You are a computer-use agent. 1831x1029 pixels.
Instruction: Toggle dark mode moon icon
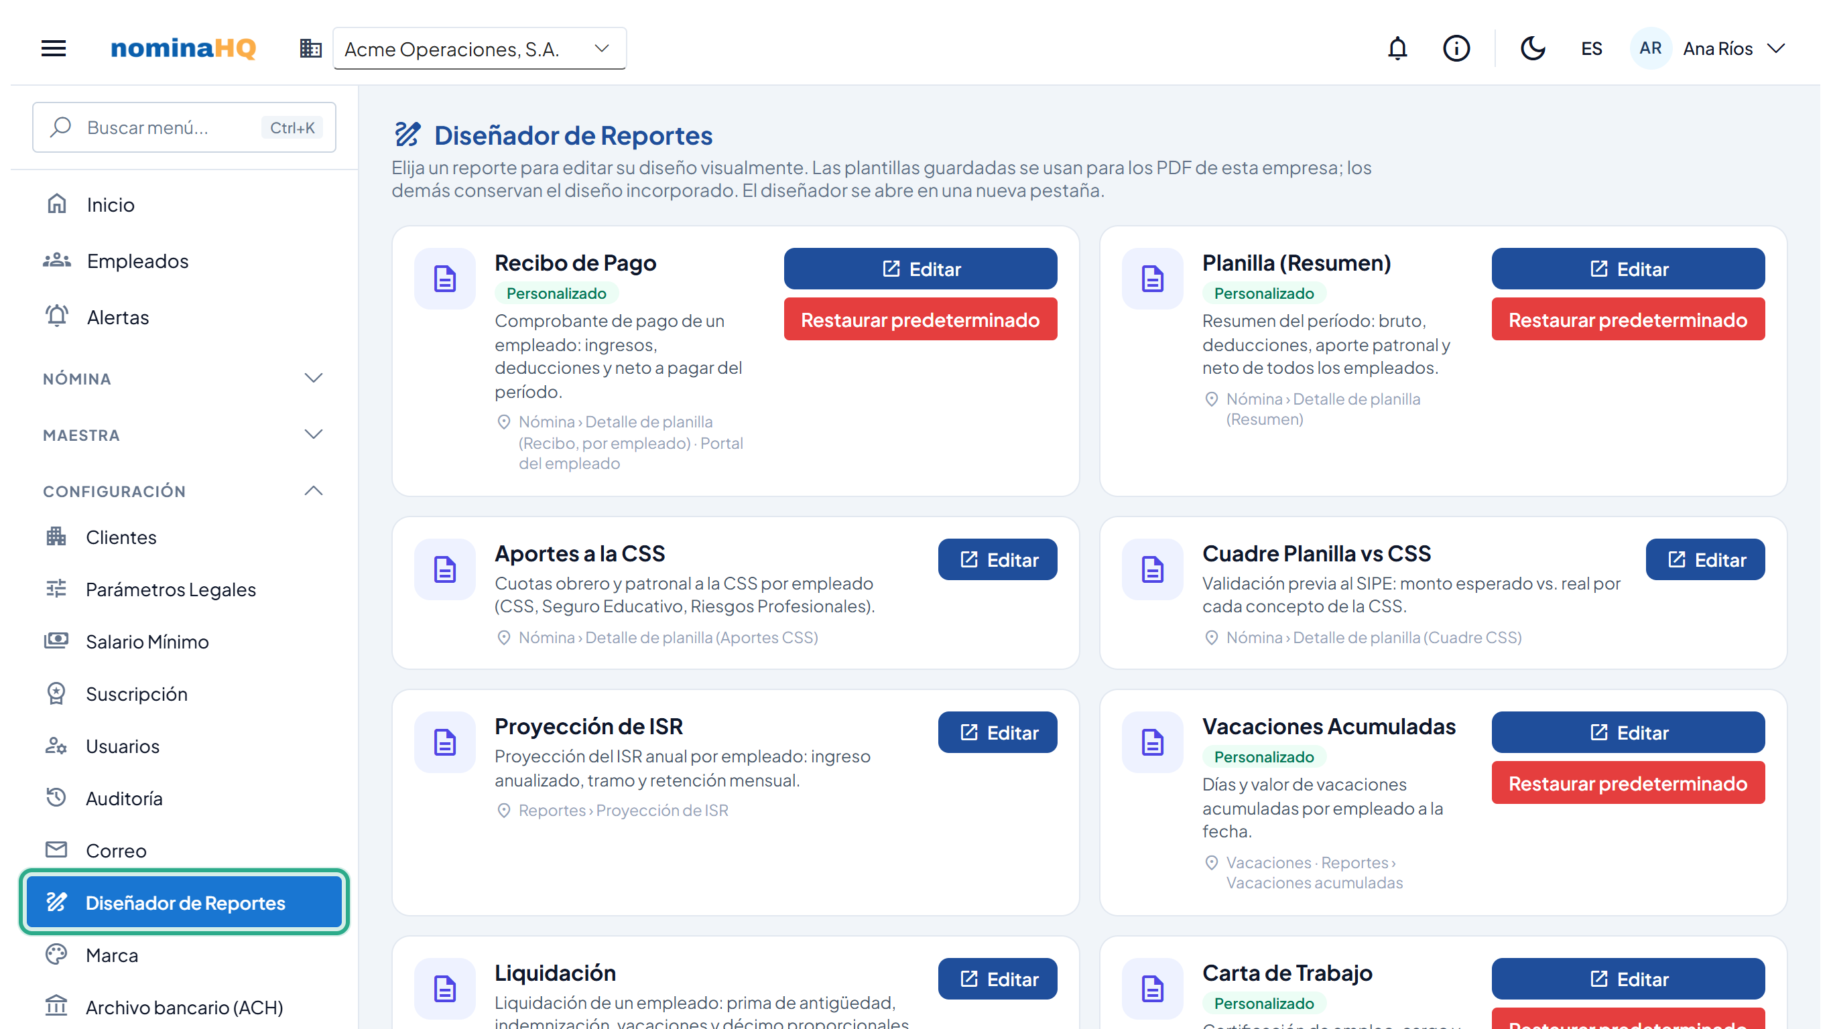tap(1533, 48)
